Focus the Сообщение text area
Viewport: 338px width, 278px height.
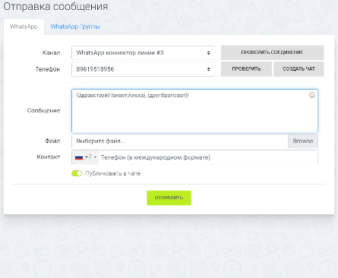[194, 111]
